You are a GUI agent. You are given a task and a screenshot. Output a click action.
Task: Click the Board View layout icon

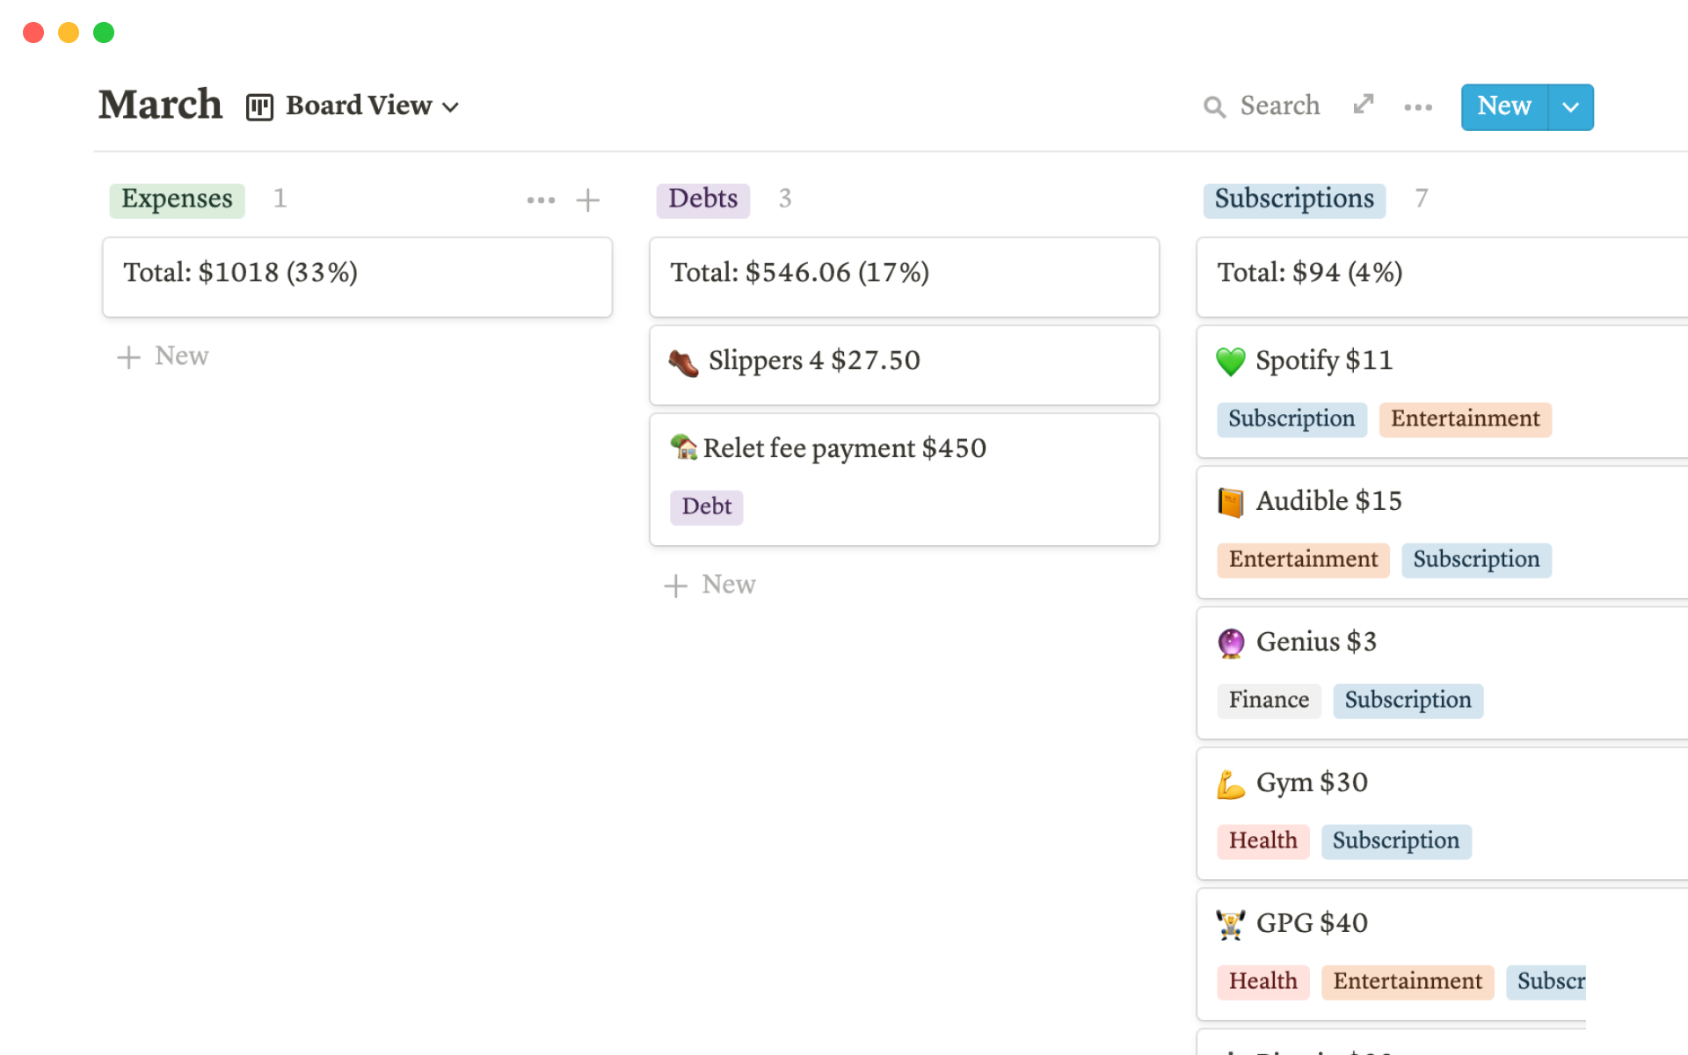(x=259, y=107)
